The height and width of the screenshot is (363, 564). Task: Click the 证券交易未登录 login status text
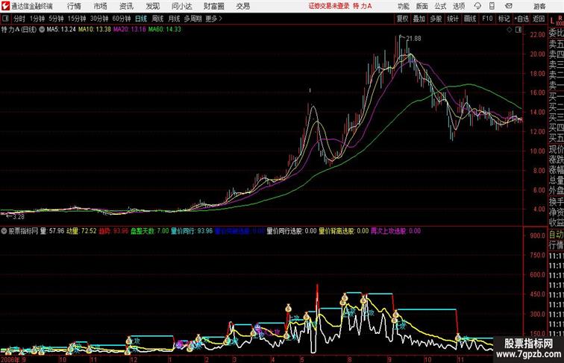[329, 6]
